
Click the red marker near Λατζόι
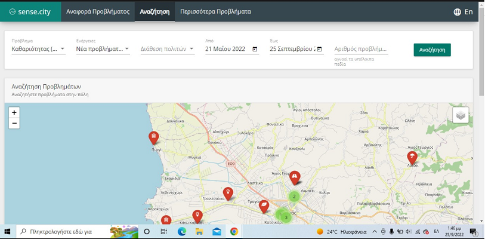(412, 157)
